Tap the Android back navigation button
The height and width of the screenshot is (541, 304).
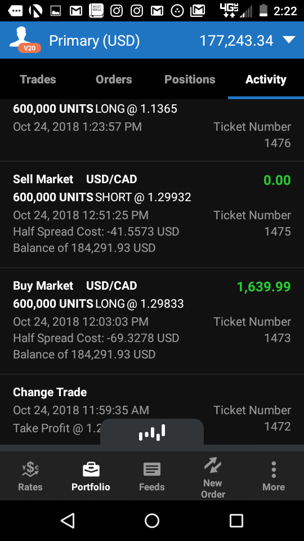tap(68, 521)
